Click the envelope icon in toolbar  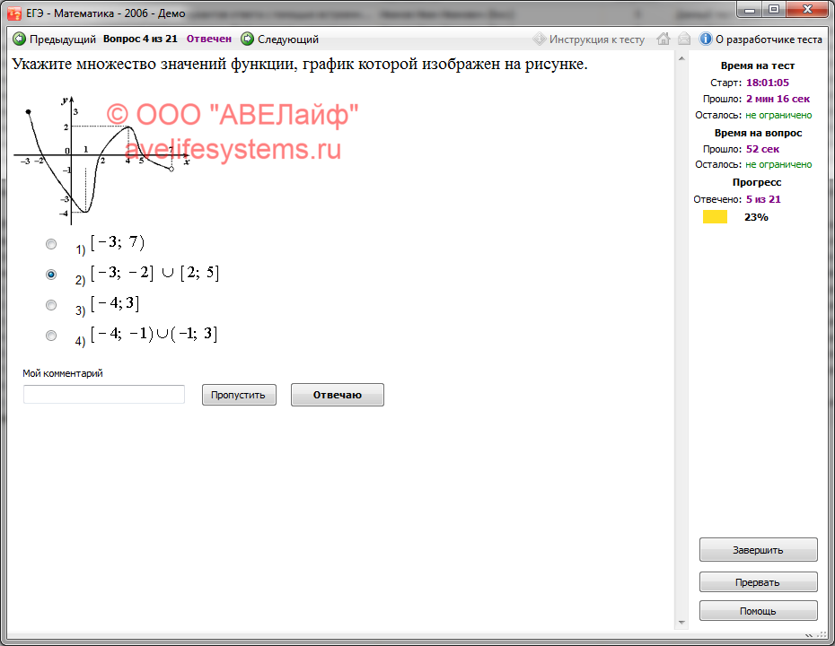click(x=684, y=39)
